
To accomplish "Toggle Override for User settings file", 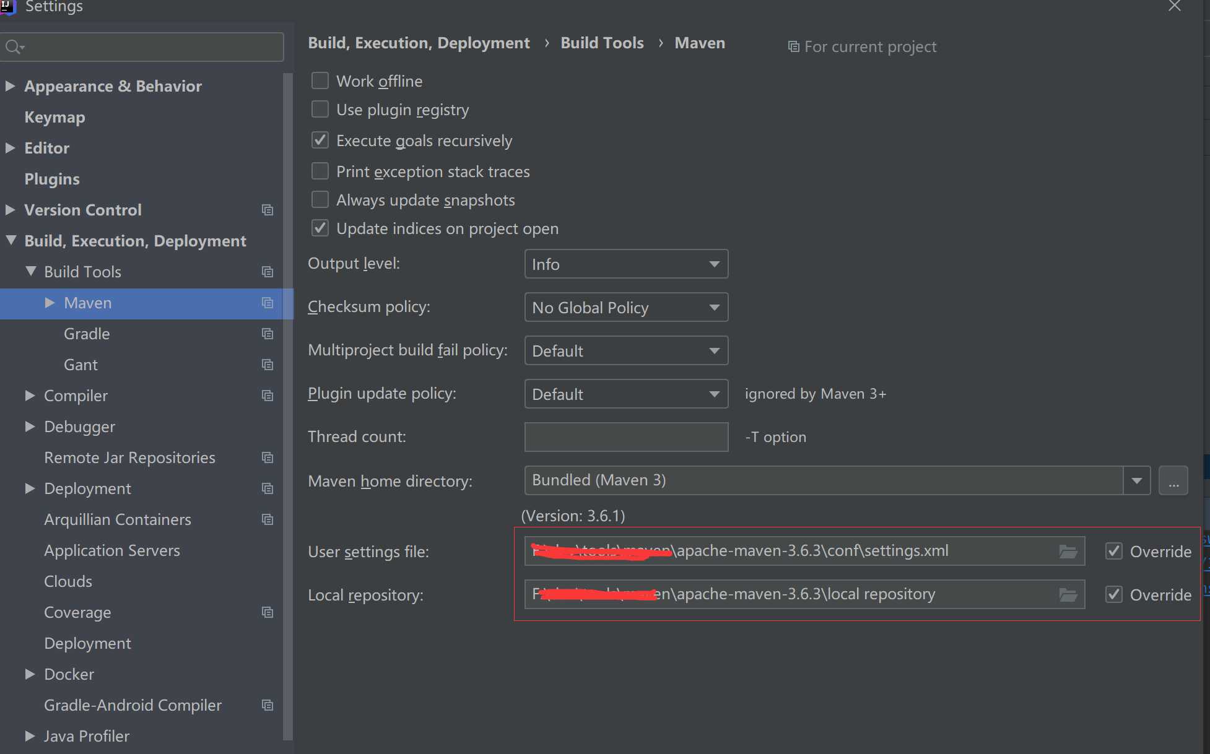I will [1114, 551].
